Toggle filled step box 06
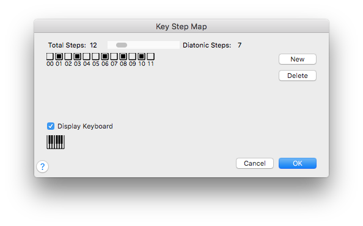 coord(105,56)
